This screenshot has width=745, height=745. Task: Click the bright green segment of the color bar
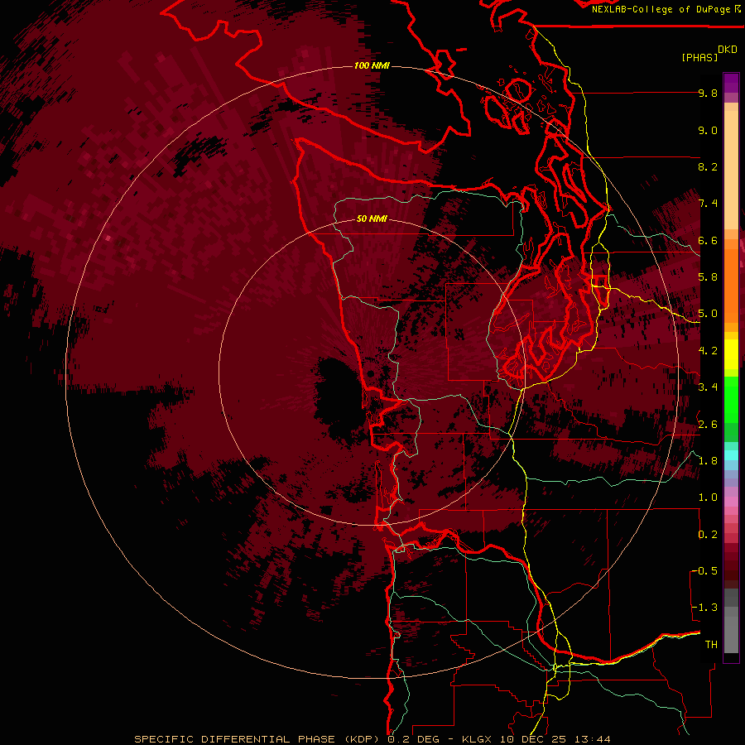click(731, 400)
